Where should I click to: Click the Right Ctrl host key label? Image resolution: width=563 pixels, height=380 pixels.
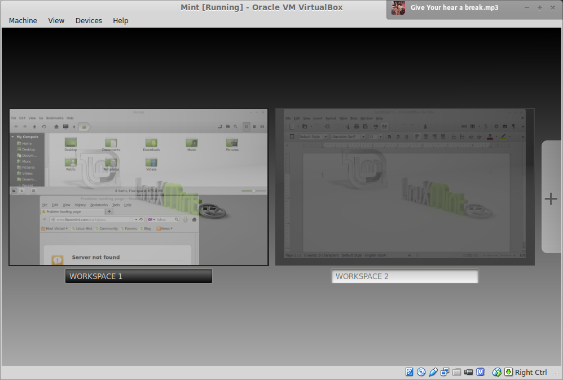click(x=531, y=372)
